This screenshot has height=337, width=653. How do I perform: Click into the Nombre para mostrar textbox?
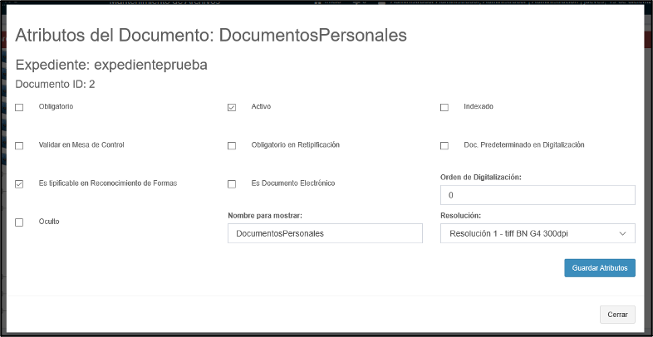pyautogui.click(x=325, y=234)
